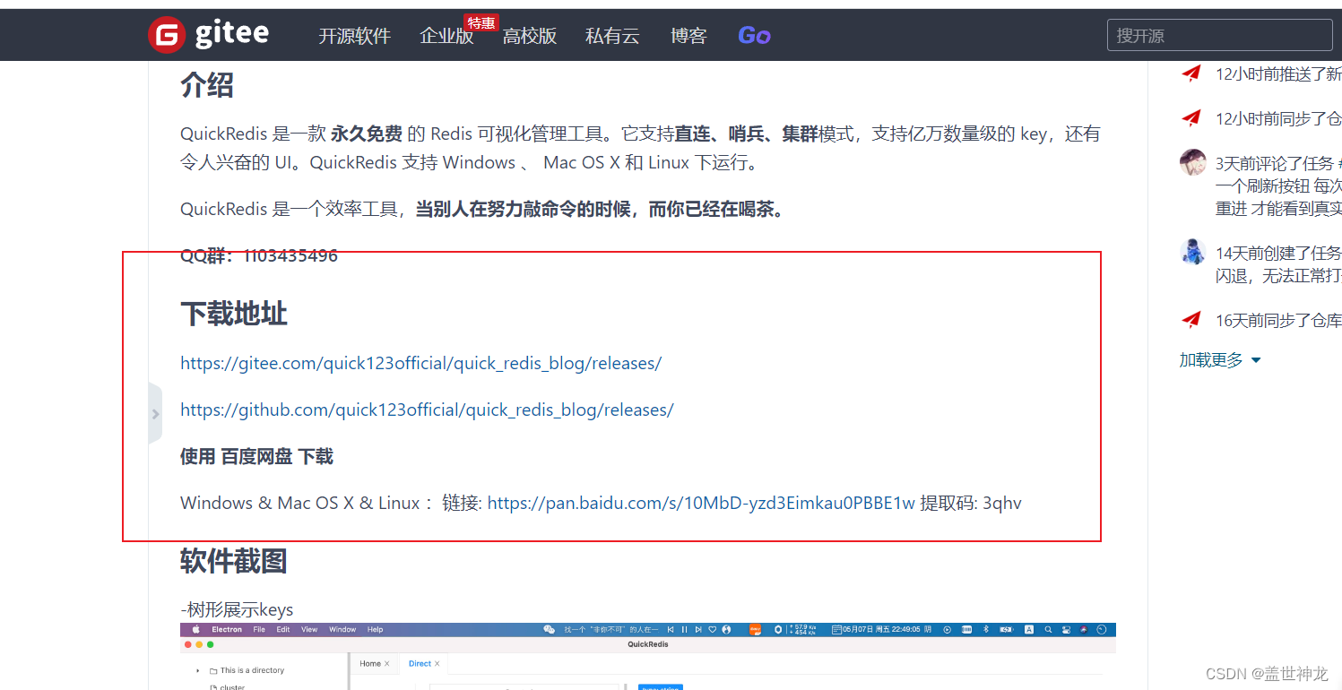Viewport: 1342px width, 690px height.
Task: Click the -树形展示keys caption
Action: coord(237,609)
